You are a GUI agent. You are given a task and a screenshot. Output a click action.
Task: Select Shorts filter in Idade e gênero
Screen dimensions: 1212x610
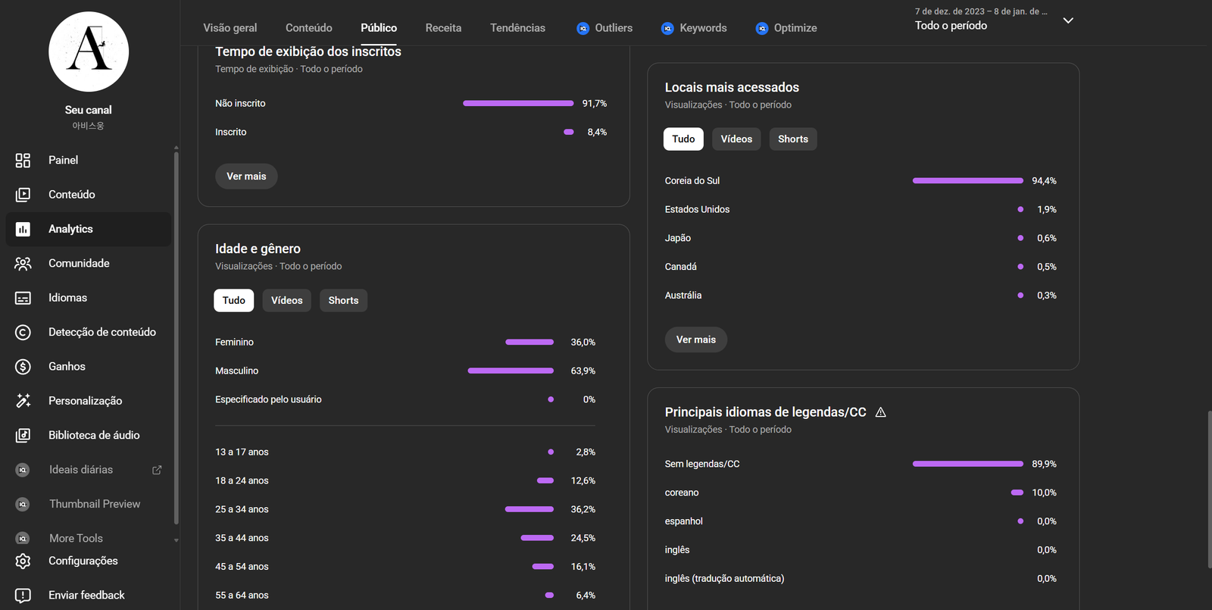[x=343, y=301]
